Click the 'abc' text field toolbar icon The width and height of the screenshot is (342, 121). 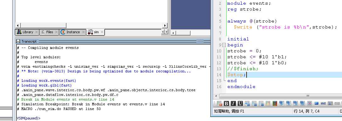coord(323,103)
